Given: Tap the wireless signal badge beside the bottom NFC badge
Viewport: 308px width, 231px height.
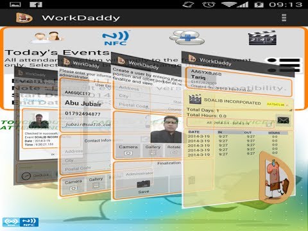Looking at the screenshot, I should [11, 222].
